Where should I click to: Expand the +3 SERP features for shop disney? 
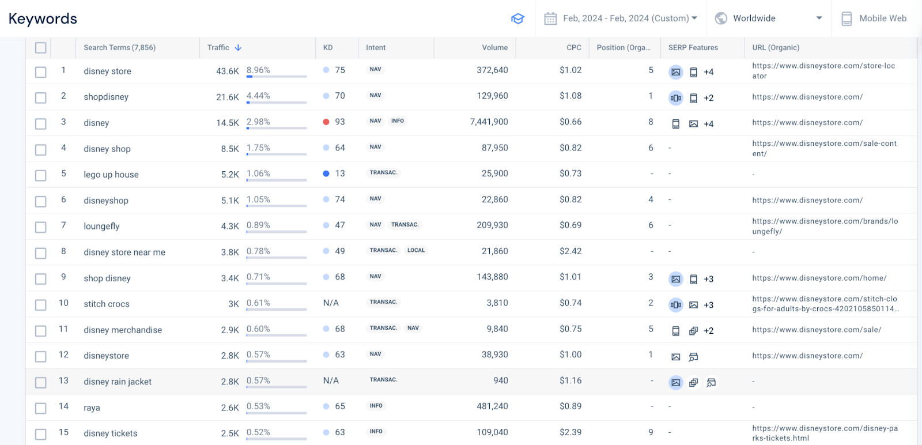709,279
